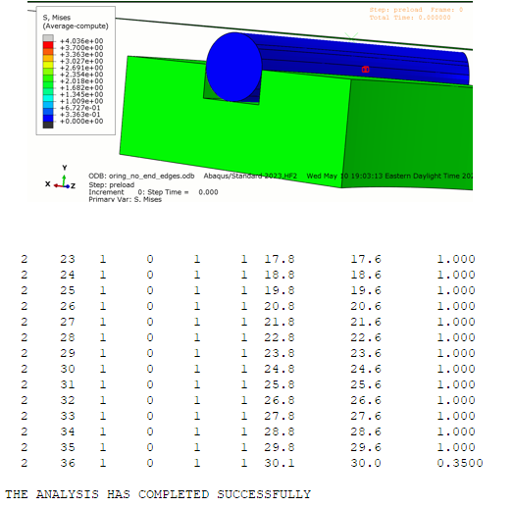Click increment 36 row in status log
This screenshot has height=507, width=514.
click(252, 463)
